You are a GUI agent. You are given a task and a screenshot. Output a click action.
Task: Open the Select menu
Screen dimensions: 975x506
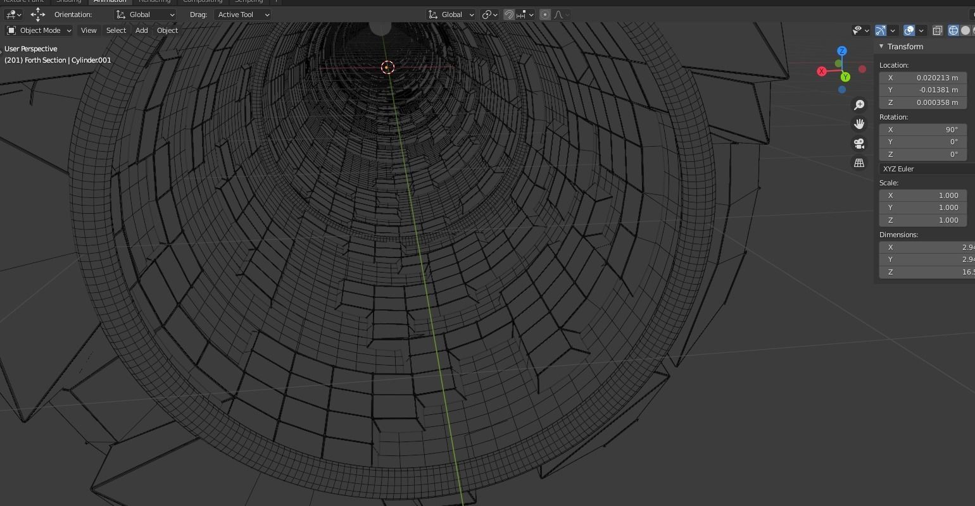(116, 30)
